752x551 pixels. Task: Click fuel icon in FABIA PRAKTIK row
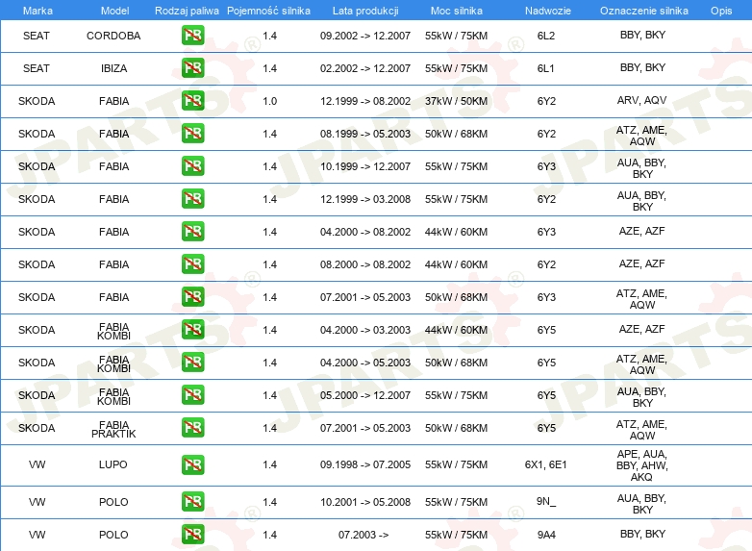(192, 427)
